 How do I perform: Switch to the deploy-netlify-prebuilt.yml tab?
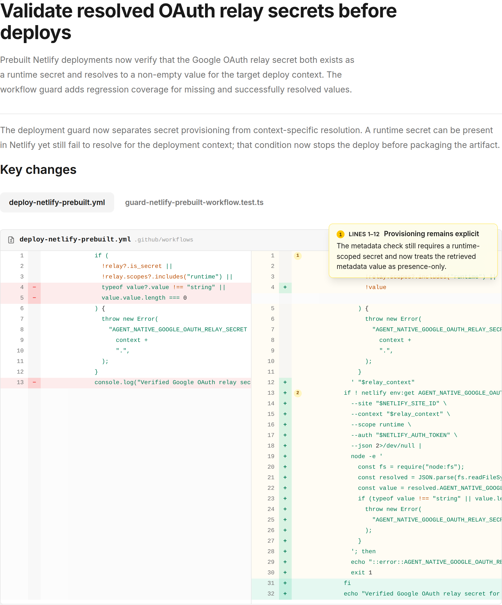click(57, 202)
